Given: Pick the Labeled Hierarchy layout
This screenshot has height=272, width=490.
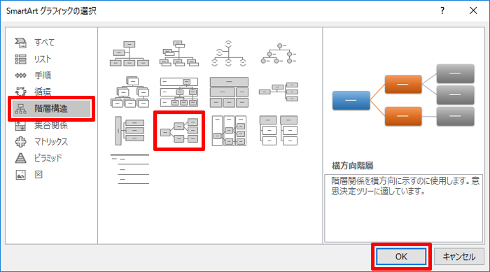Looking at the screenshot, I should click(179, 92).
